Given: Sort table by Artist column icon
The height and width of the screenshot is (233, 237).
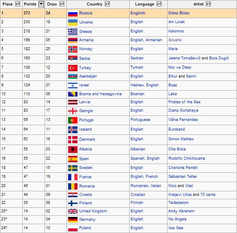Looking at the screenshot, I should pyautogui.click(x=208, y=4).
